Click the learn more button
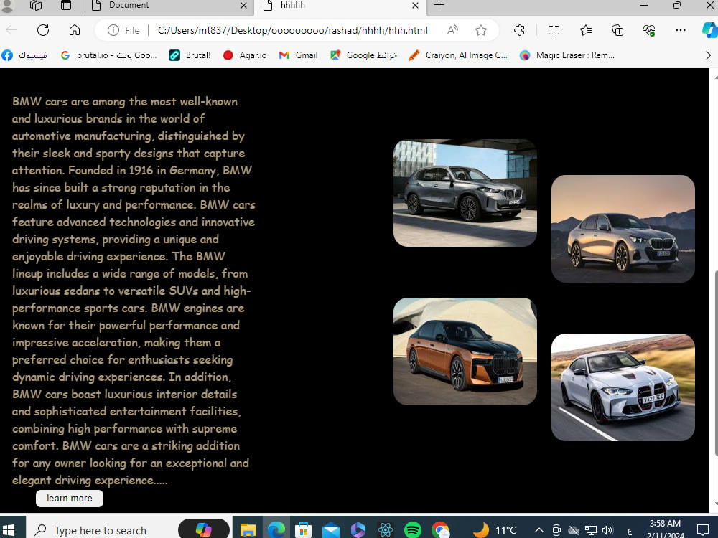This screenshot has height=538, width=718. pyautogui.click(x=70, y=499)
